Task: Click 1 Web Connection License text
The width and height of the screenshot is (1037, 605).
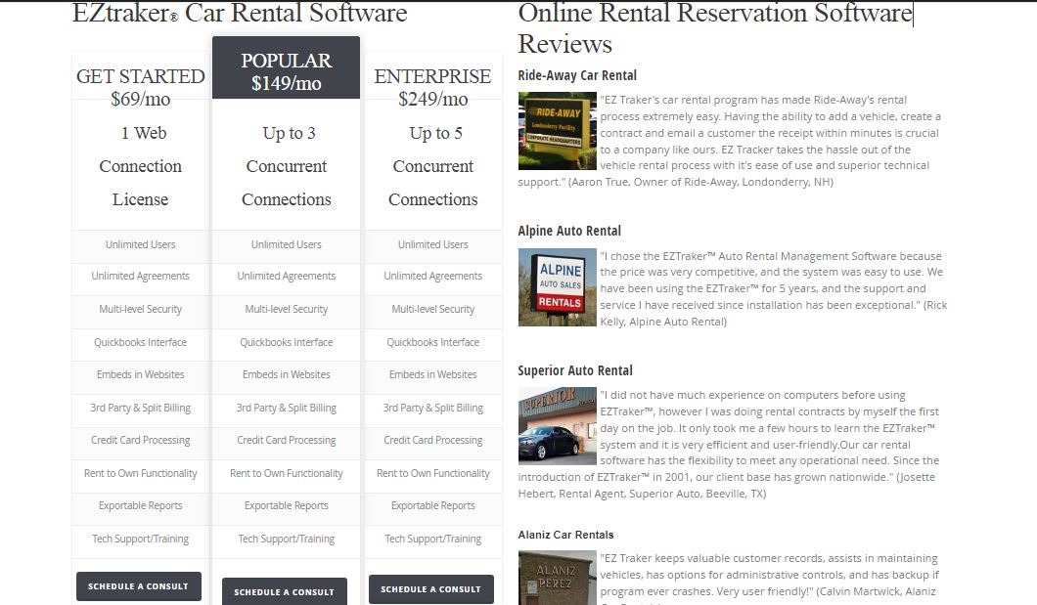Action: click(140, 166)
